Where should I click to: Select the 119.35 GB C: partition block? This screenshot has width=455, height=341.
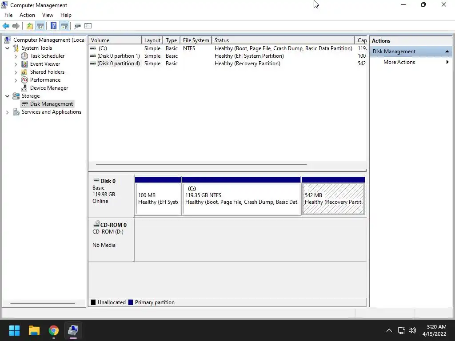(241, 196)
